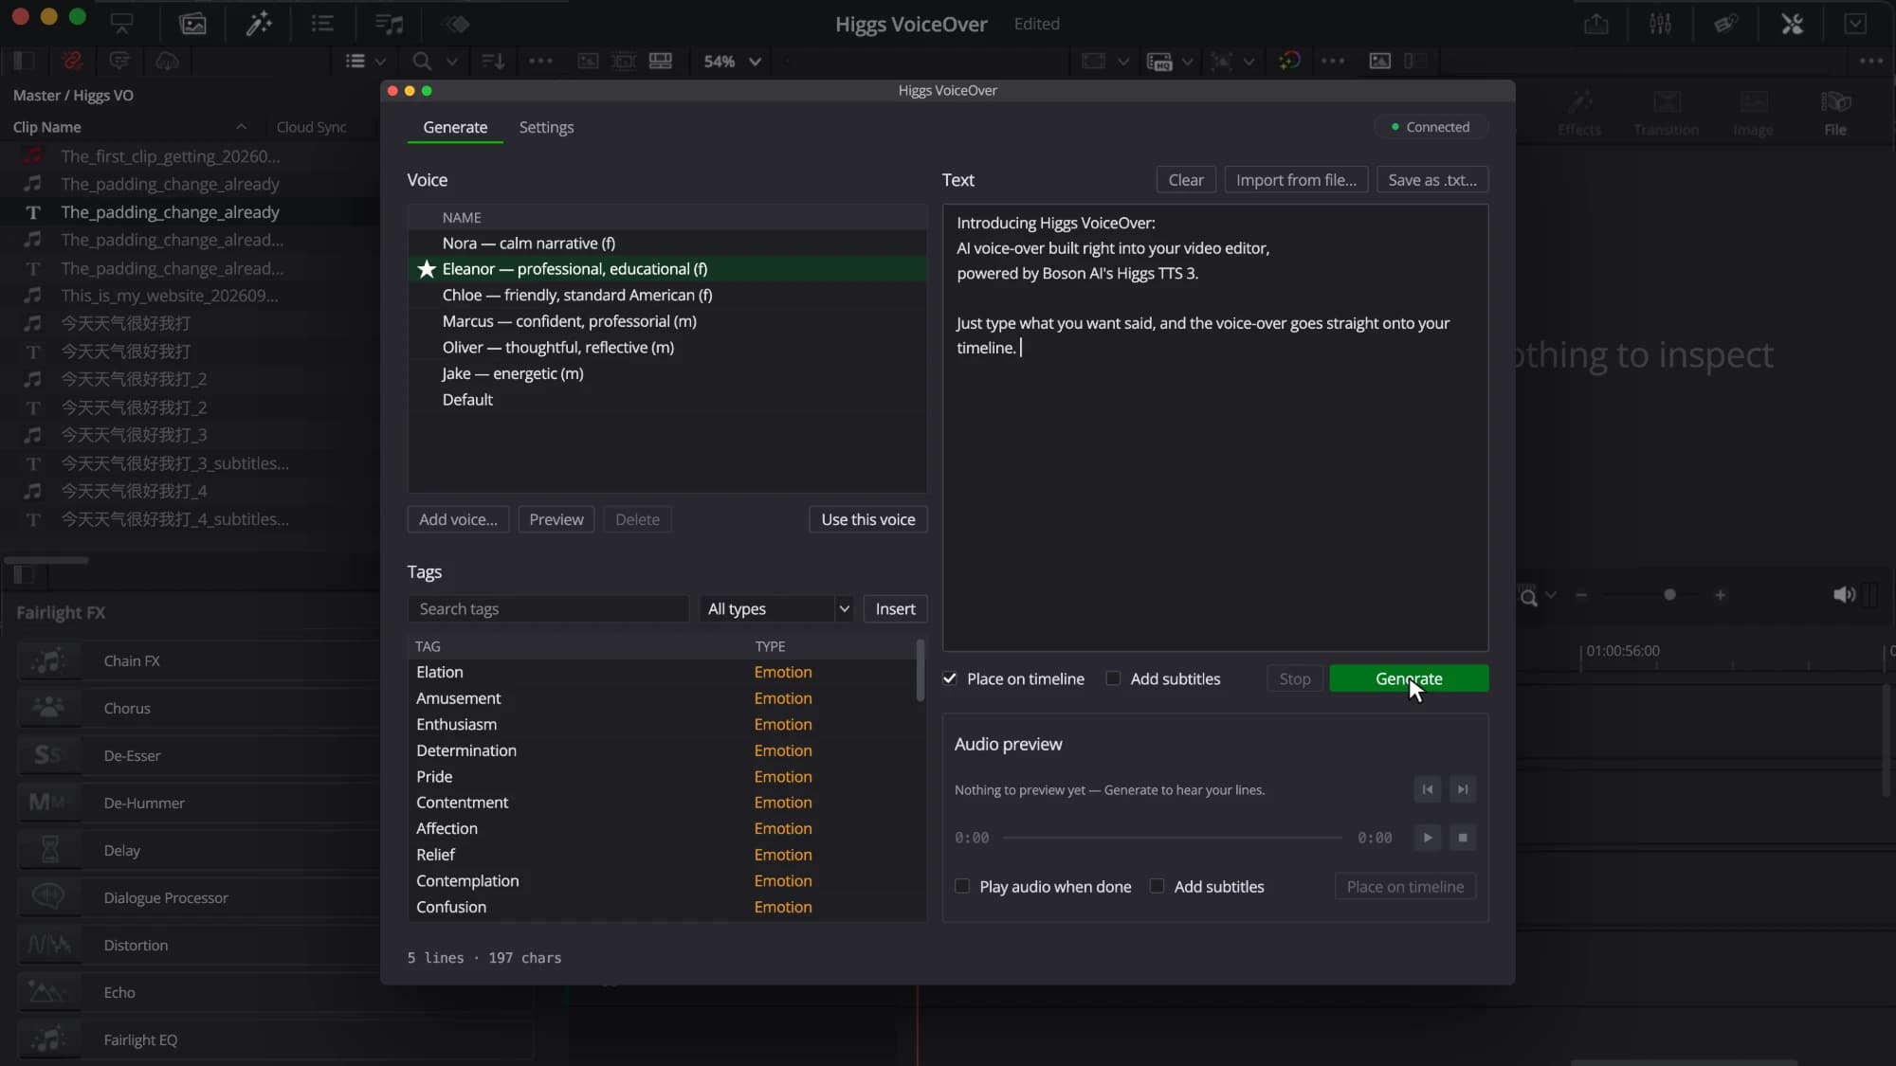1896x1066 pixels.
Task: Expand the list view options chevron
Action: pyautogui.click(x=380, y=62)
